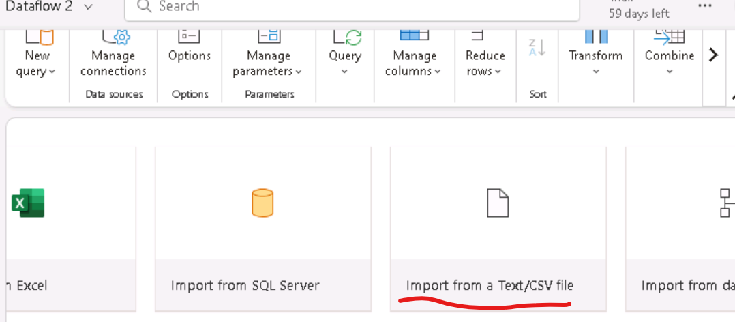This screenshot has width=735, height=322.
Task: Click the Sort group label
Action: [x=538, y=94]
